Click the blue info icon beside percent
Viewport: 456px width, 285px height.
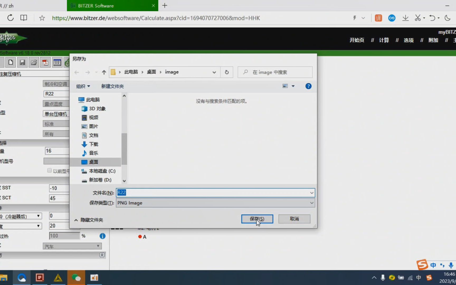(x=102, y=236)
